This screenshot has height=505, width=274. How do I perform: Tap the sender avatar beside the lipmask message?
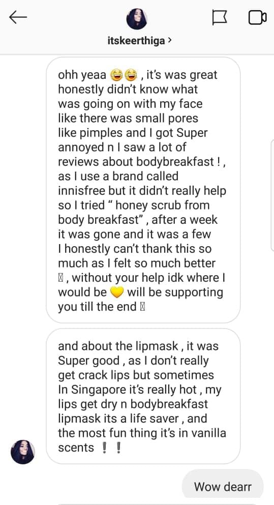click(x=22, y=452)
